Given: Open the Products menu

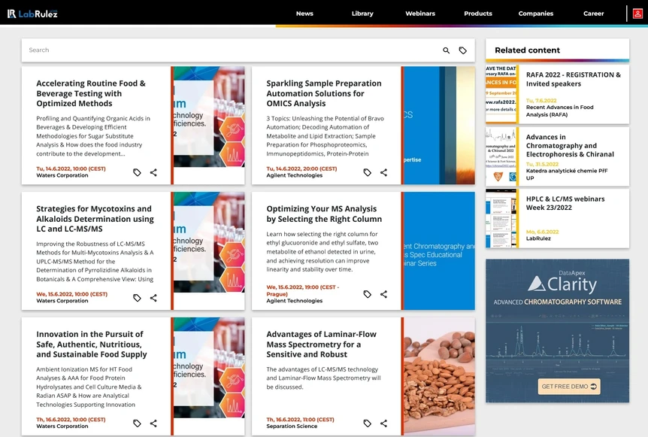Looking at the screenshot, I should click(x=478, y=14).
